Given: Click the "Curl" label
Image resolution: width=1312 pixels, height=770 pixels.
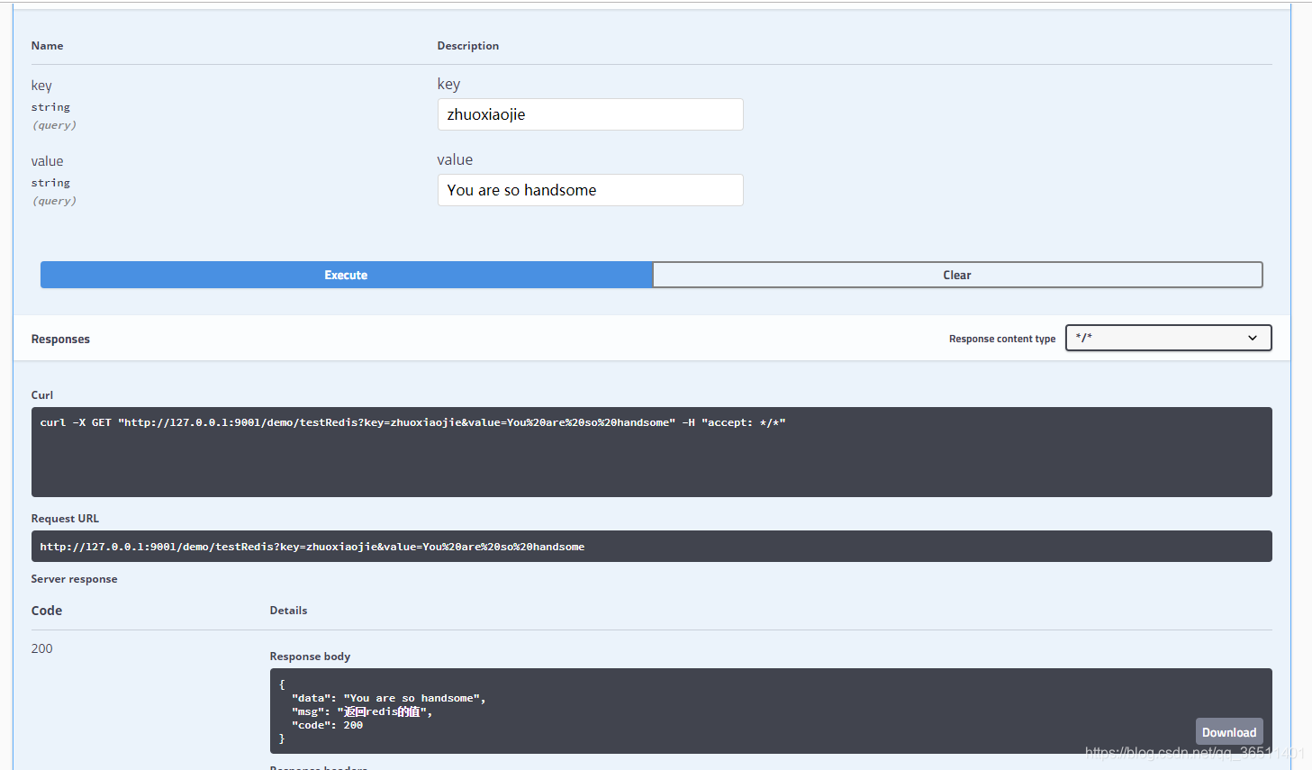Looking at the screenshot, I should (42, 395).
